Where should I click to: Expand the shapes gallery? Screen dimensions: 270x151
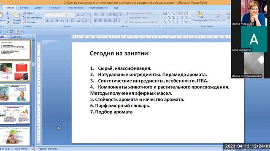coord(190,22)
